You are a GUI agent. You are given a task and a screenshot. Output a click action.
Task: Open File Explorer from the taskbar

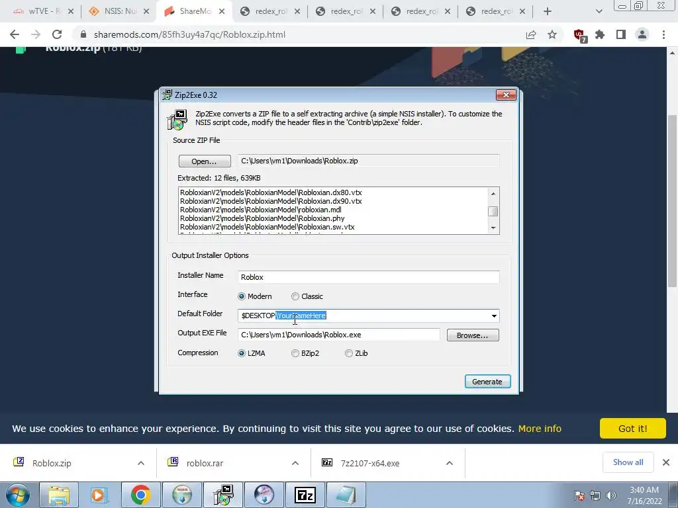pyautogui.click(x=59, y=495)
